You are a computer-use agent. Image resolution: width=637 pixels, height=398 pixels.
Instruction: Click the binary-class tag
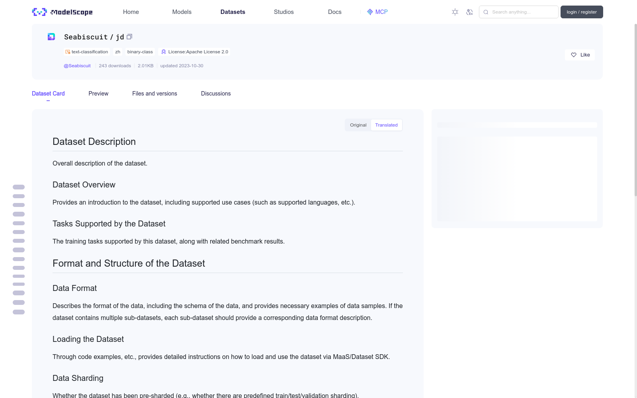pos(140,52)
